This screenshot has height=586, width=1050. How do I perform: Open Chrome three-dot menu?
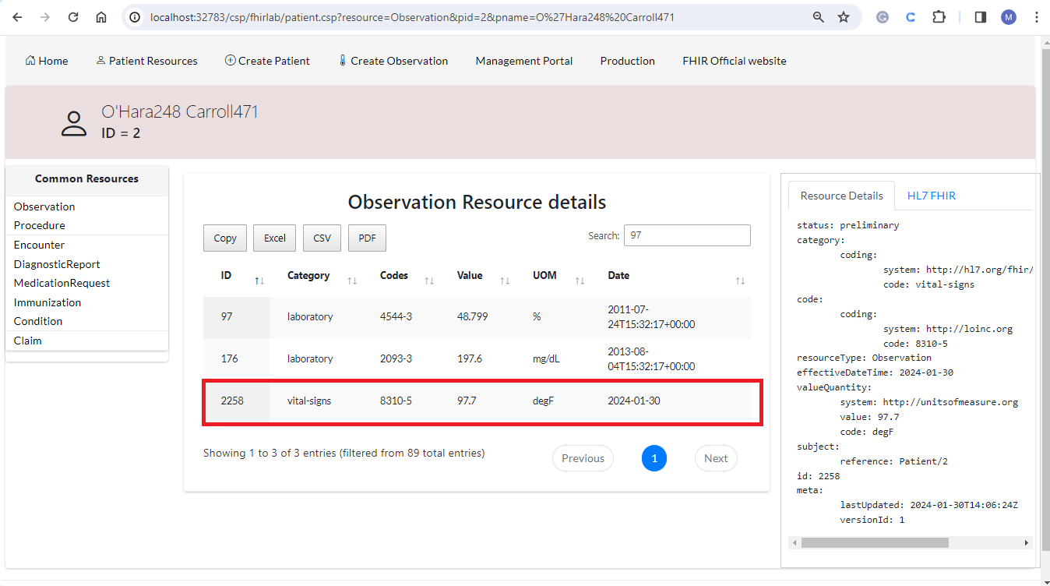point(1036,17)
